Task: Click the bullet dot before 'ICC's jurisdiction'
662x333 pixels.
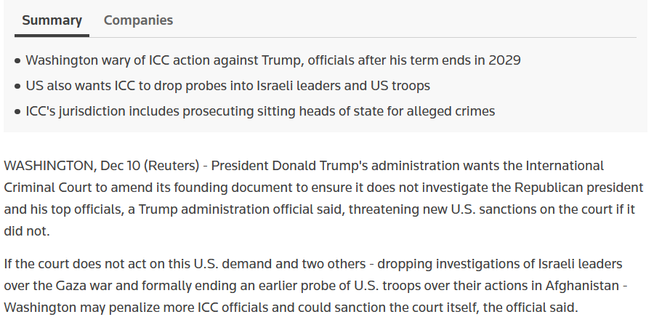Action: pyautogui.click(x=17, y=112)
